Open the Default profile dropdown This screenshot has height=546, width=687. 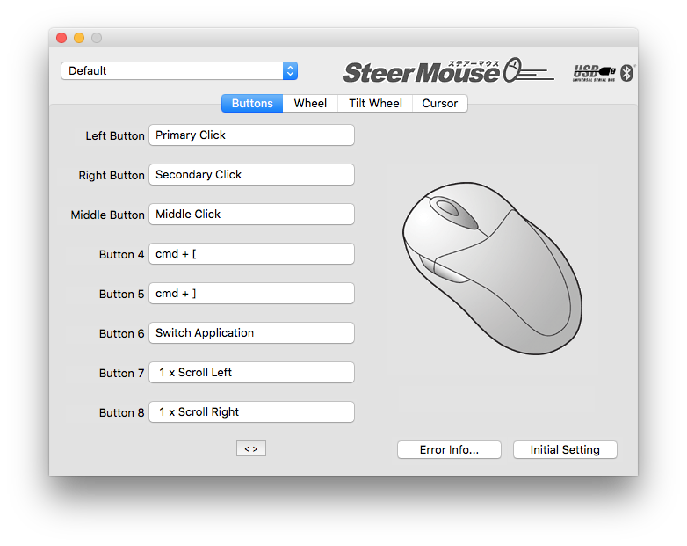(179, 71)
